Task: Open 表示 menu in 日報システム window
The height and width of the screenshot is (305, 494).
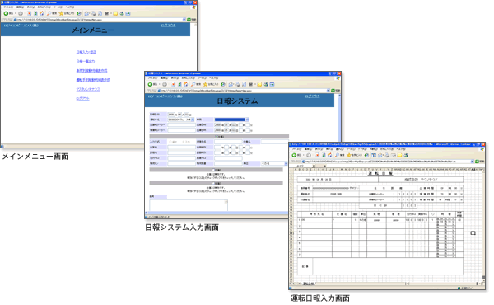Action: 175,78
